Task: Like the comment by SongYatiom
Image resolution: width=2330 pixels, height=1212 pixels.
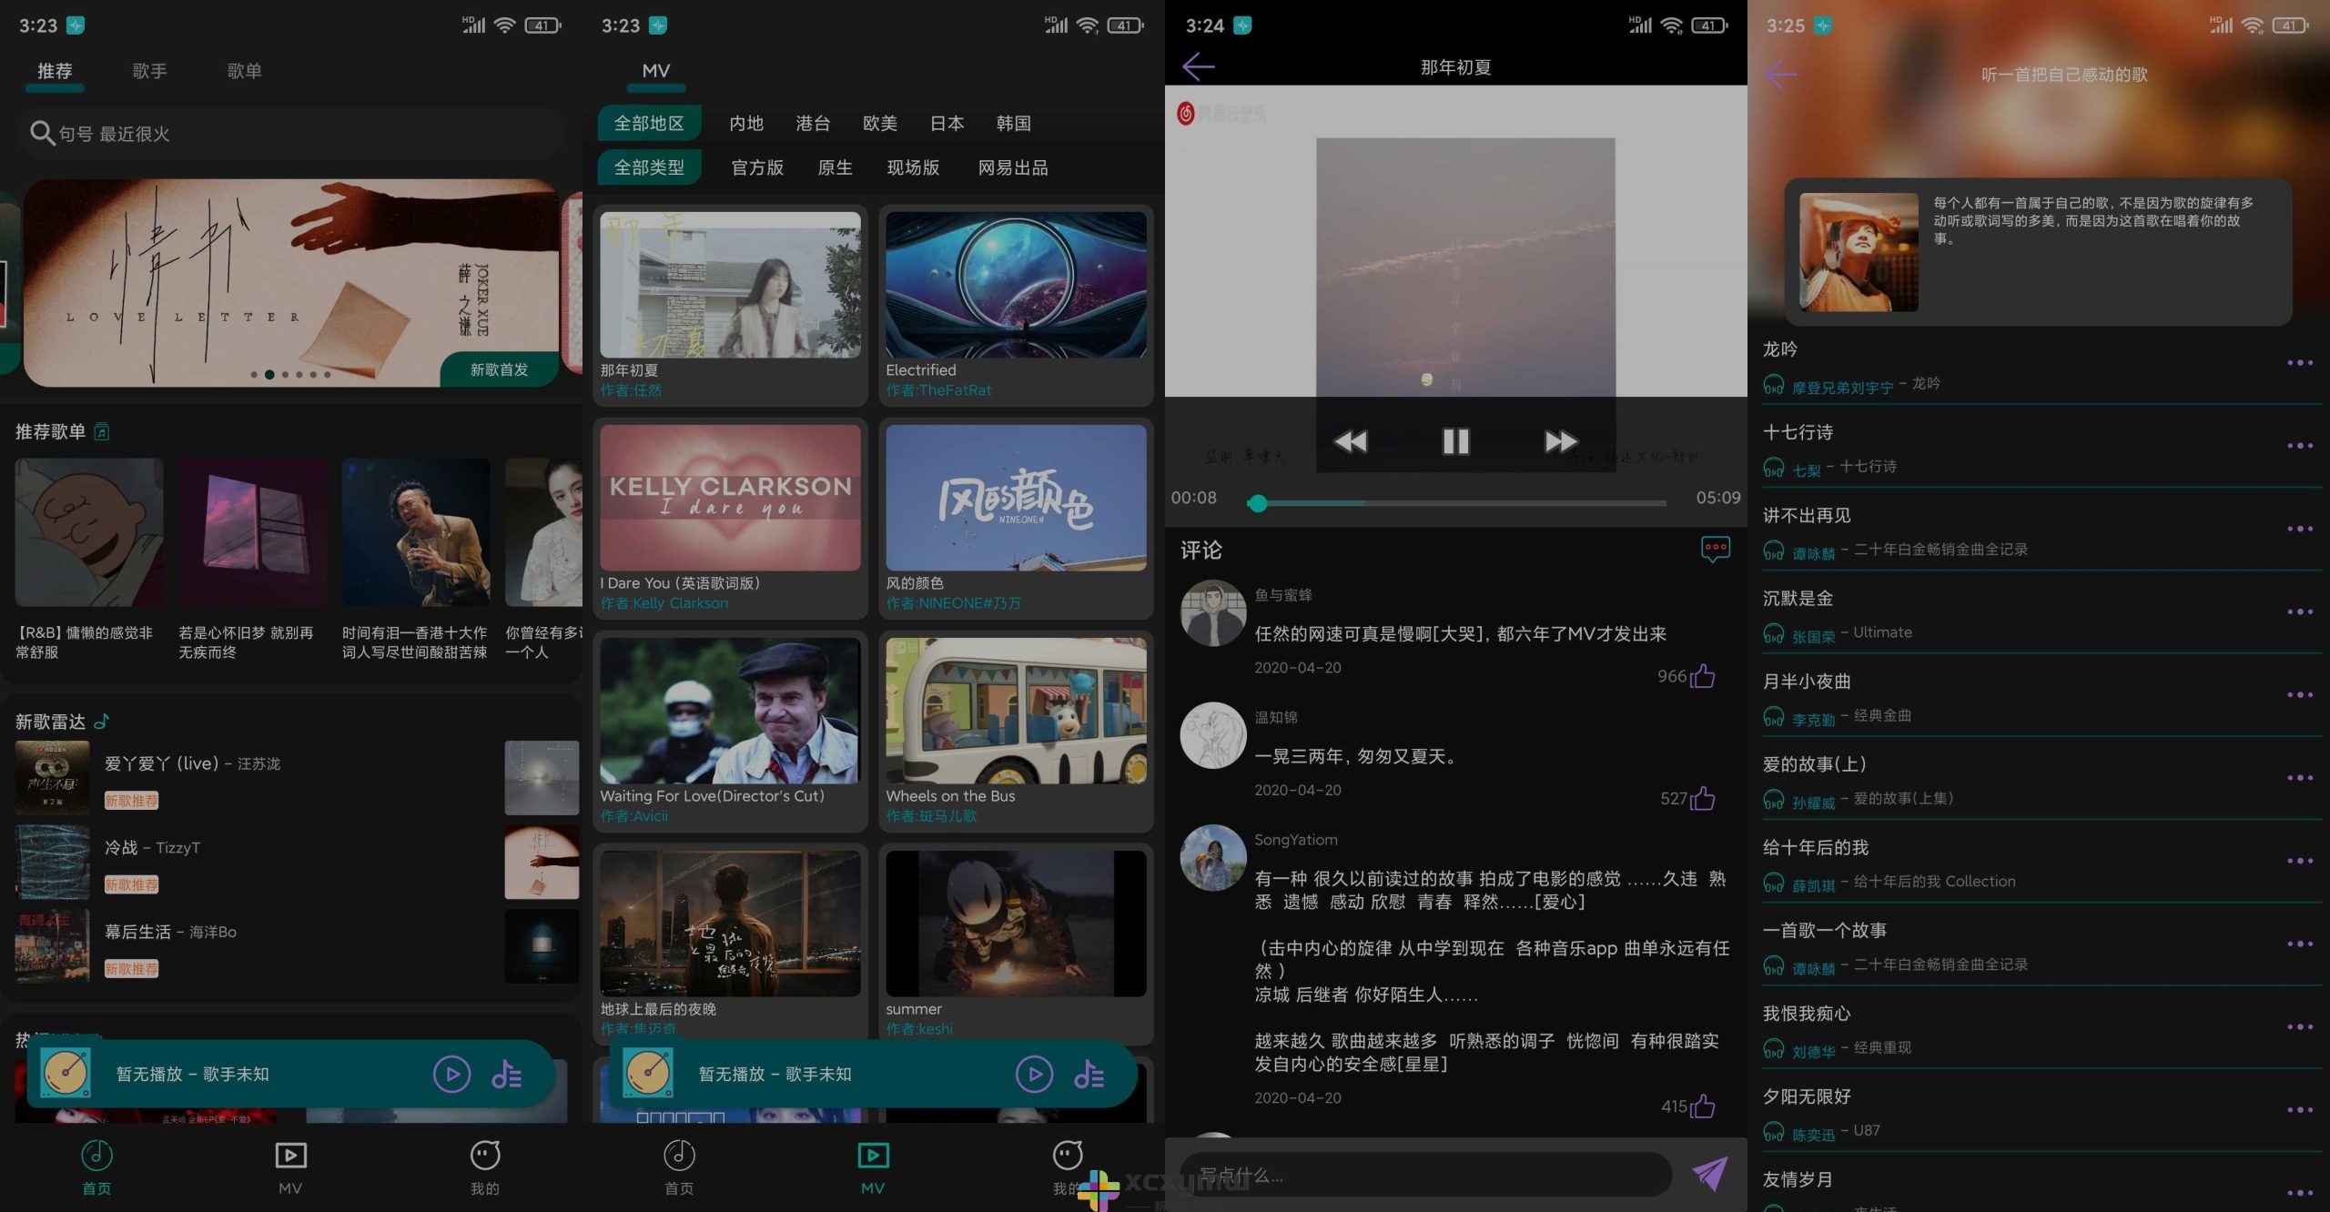Action: 1704,1106
